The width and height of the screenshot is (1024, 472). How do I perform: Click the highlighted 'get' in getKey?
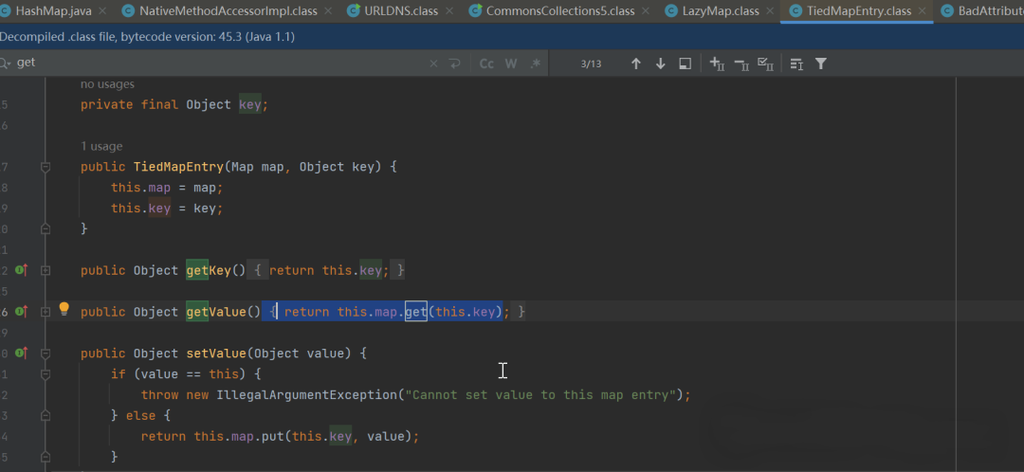[197, 270]
